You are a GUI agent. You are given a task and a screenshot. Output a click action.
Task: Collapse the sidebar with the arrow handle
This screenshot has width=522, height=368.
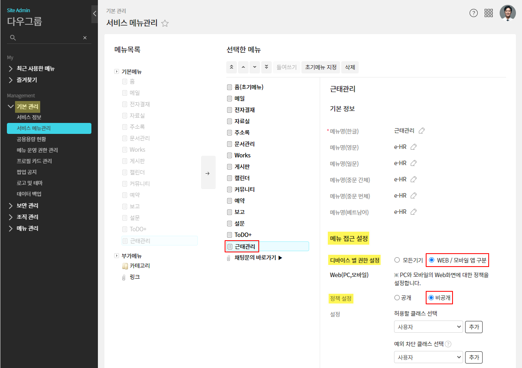pyautogui.click(x=94, y=14)
